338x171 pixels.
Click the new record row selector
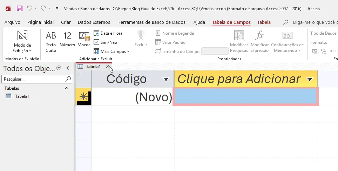point(83,96)
